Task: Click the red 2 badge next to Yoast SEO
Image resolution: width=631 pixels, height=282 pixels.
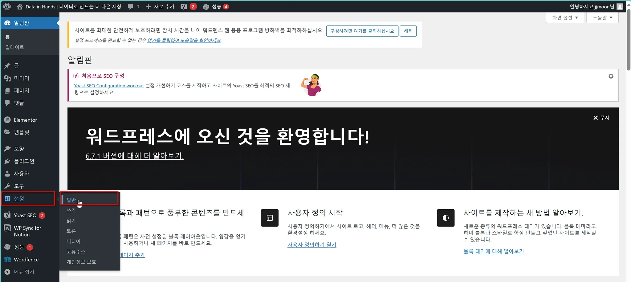Action: [x=42, y=215]
